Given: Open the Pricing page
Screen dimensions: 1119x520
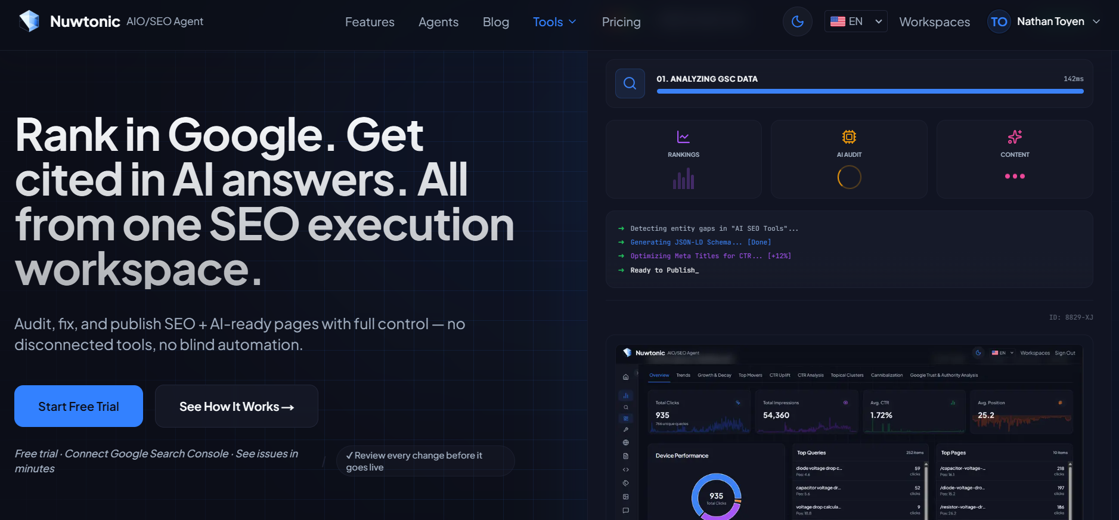Looking at the screenshot, I should tap(621, 22).
